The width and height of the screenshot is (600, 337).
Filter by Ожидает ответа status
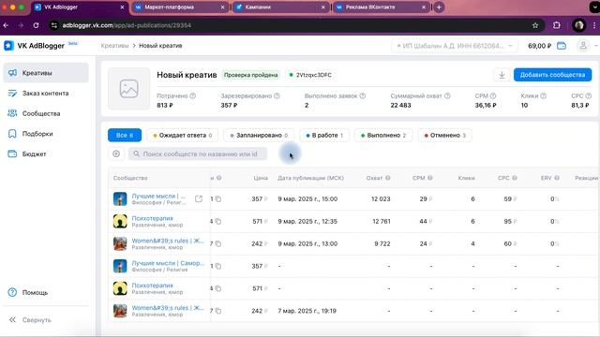pyautogui.click(x=183, y=135)
